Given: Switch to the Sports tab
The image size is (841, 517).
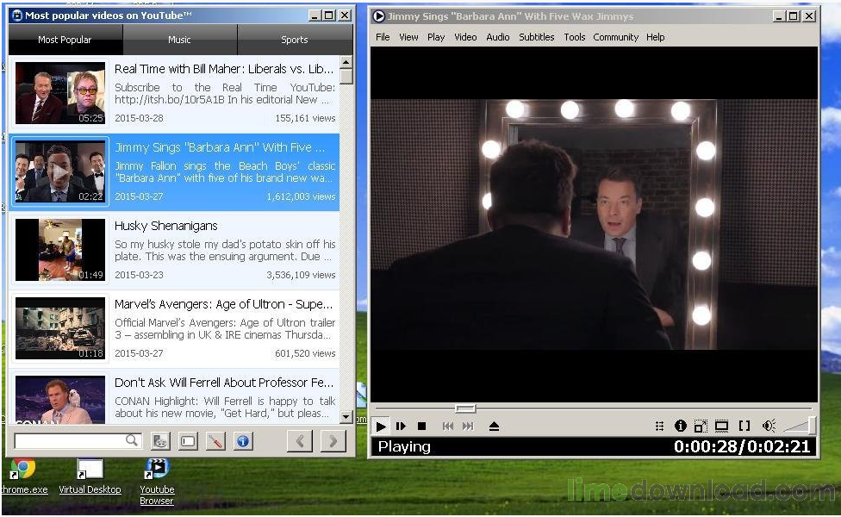Looking at the screenshot, I should (295, 40).
